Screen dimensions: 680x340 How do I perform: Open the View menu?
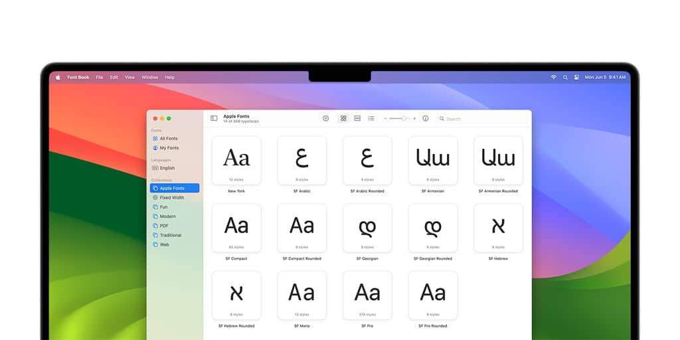pos(129,77)
